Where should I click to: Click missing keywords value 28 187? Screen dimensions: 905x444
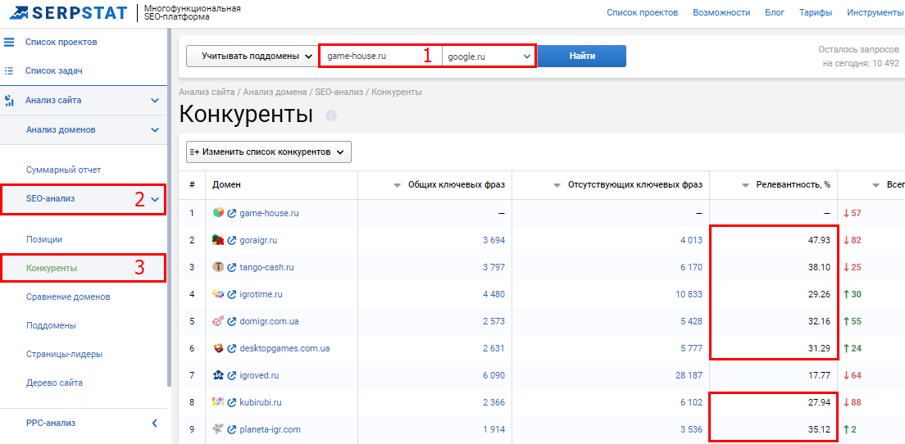coord(689,376)
